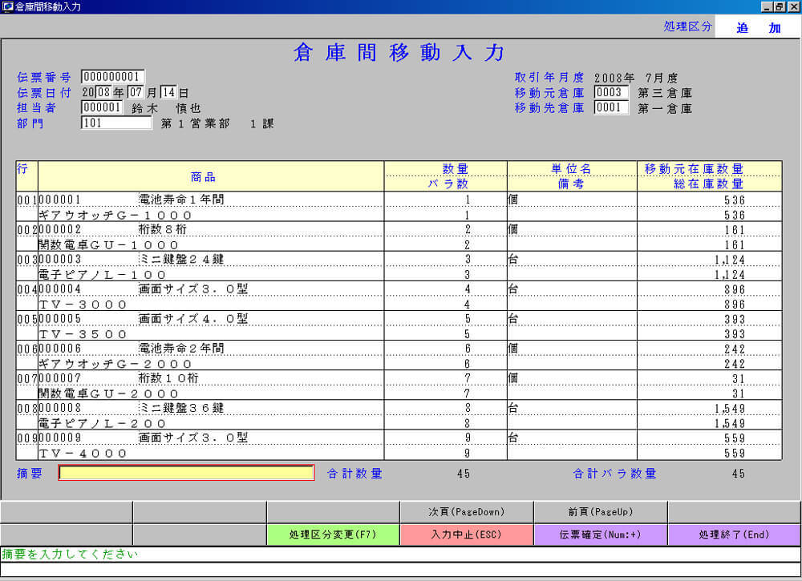Click the 数量 column header
The width and height of the screenshot is (802, 581).
[456, 168]
